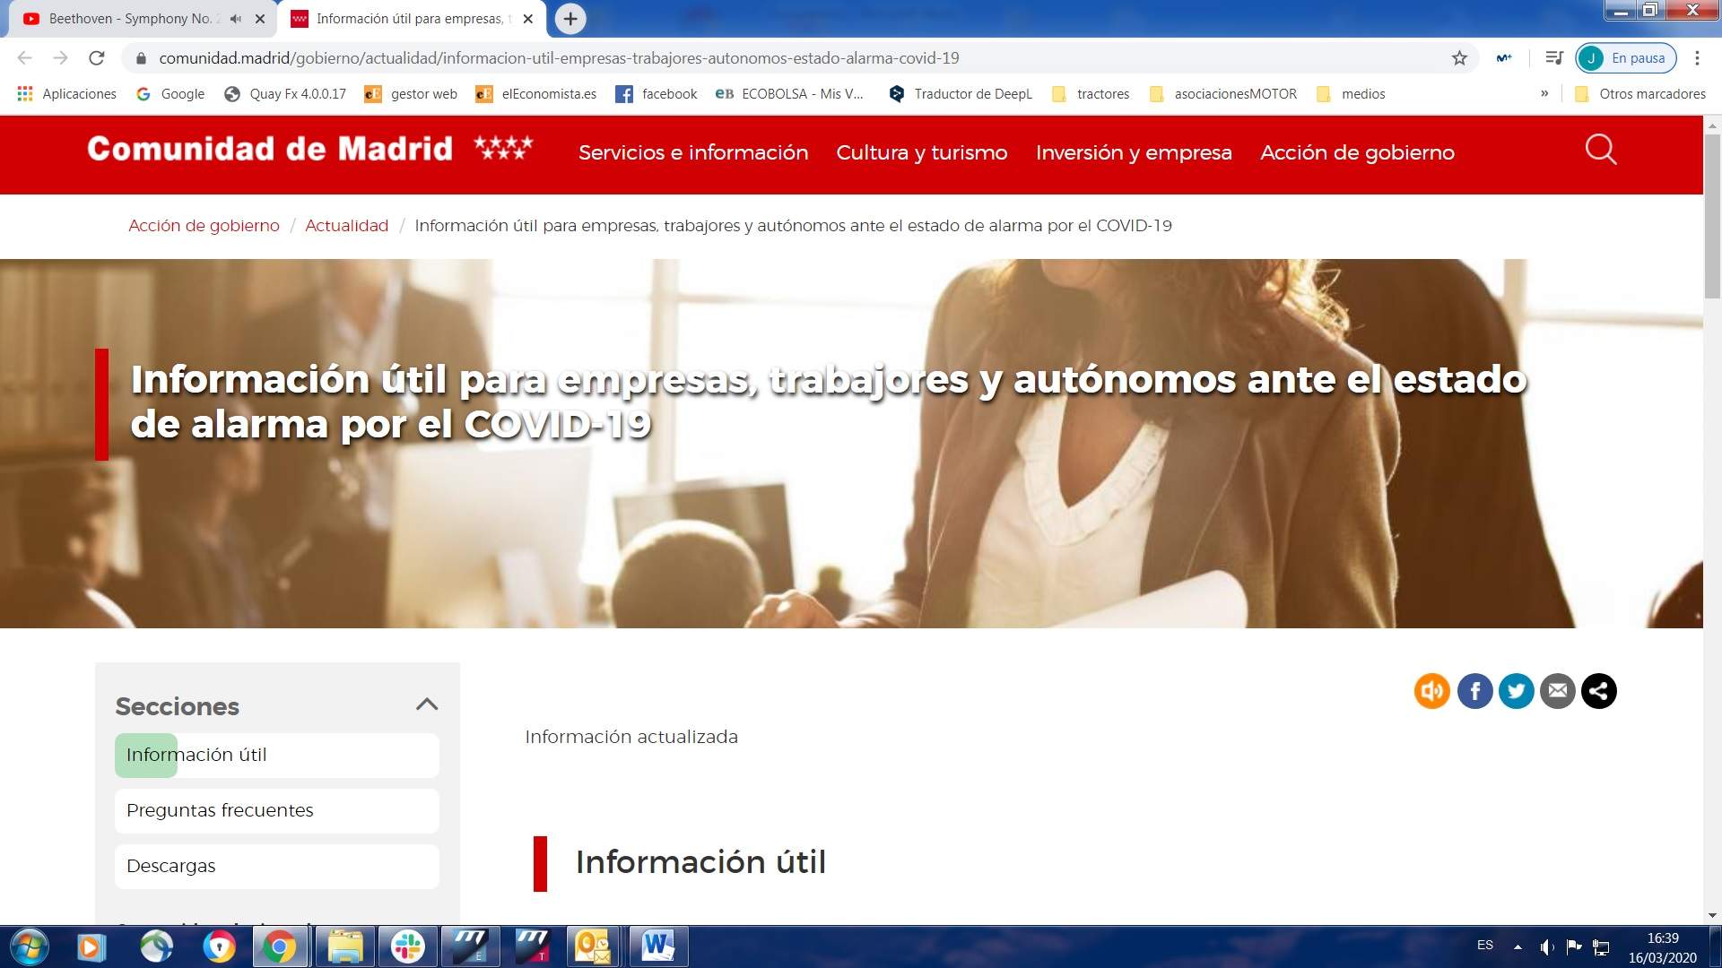Open Otros marcadores folder

coord(1639,94)
